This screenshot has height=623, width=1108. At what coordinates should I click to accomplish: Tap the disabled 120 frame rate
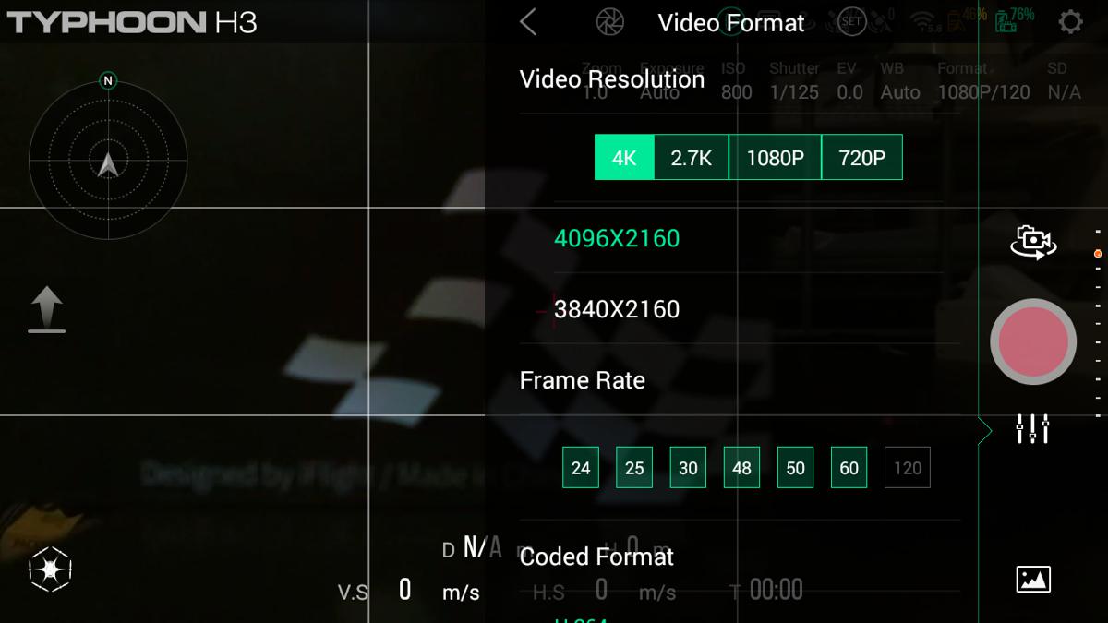pyautogui.click(x=908, y=468)
